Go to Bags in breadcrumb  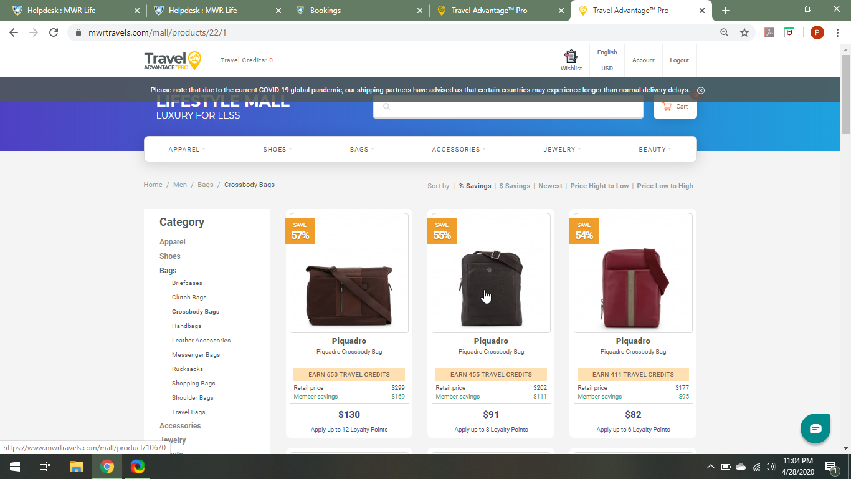[x=206, y=185]
